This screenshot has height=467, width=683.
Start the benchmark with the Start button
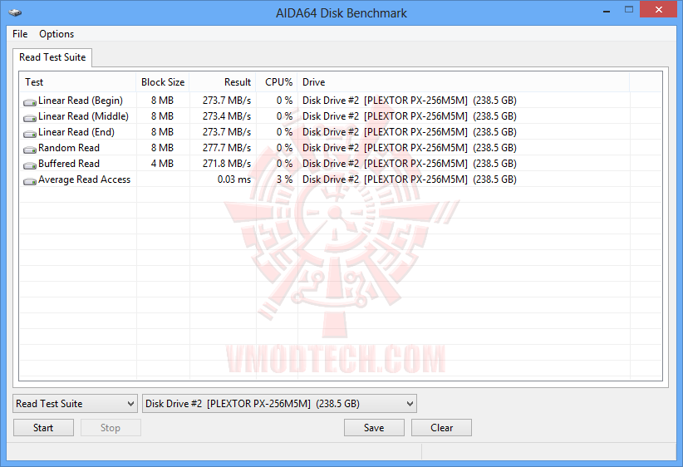click(x=43, y=428)
